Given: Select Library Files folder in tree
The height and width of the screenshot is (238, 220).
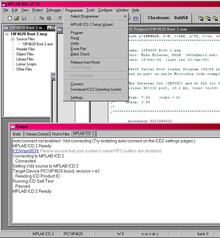Looking at the screenshot, I should 25,59.
